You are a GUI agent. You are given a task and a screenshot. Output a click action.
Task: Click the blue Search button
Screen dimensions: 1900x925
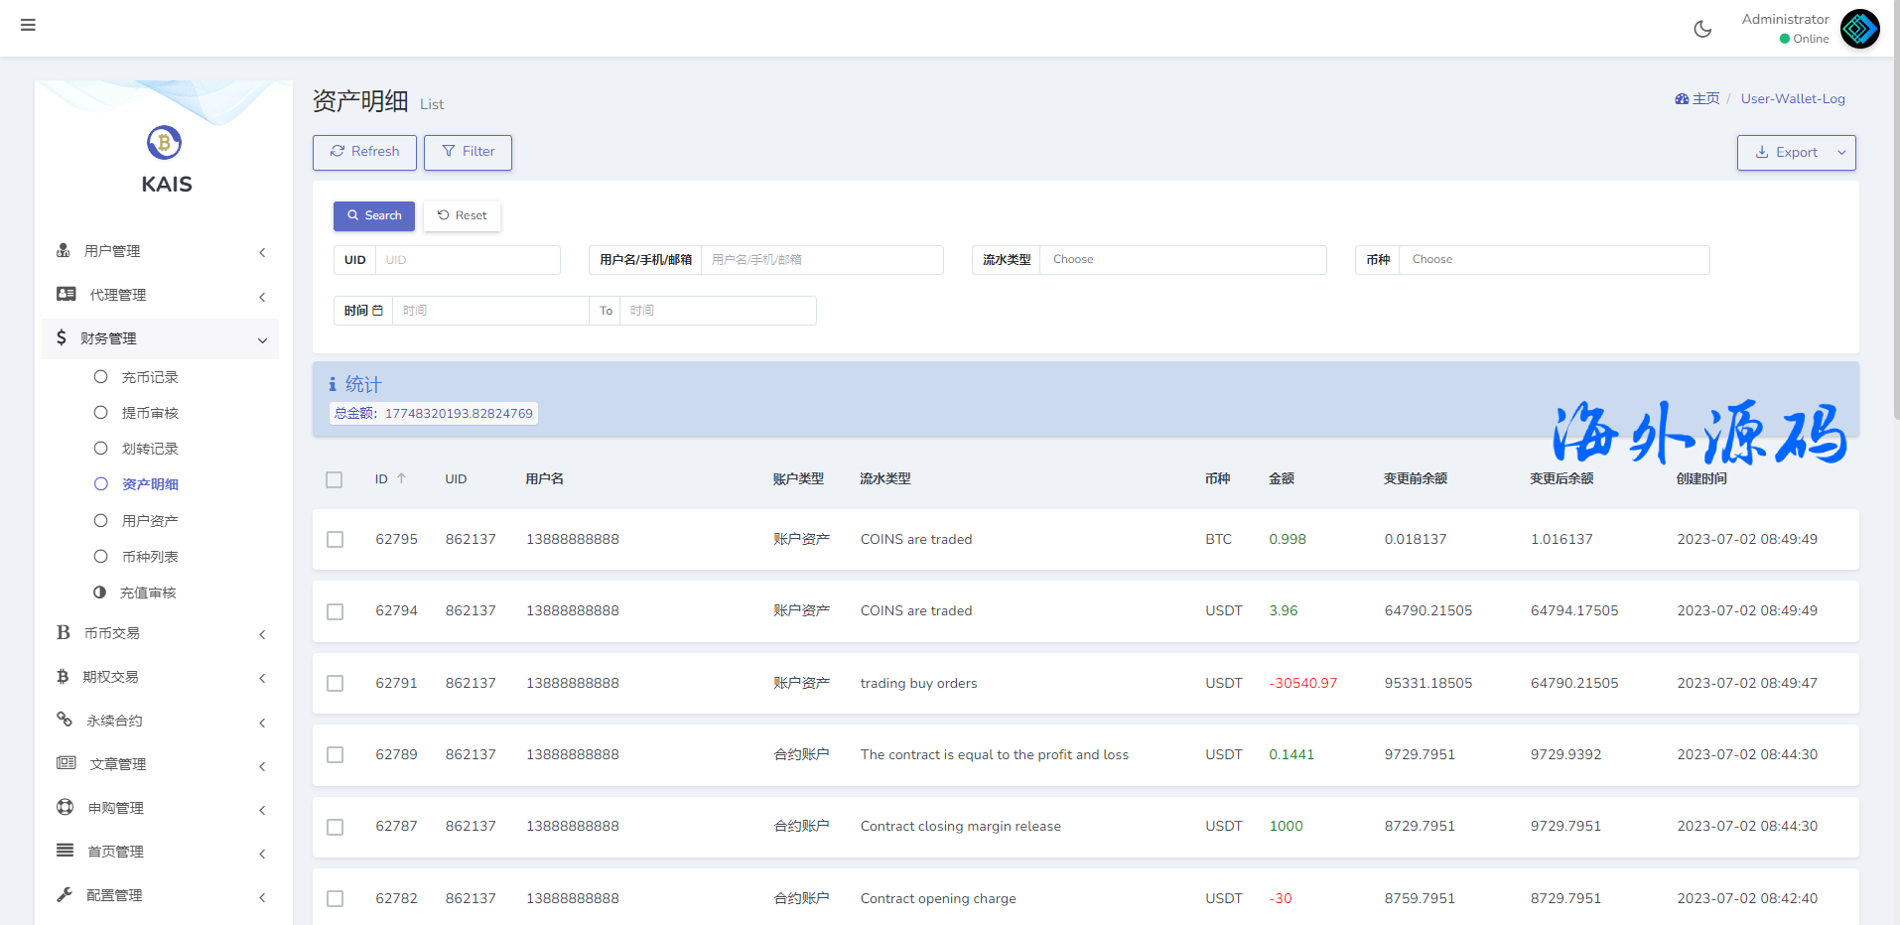coord(374,215)
